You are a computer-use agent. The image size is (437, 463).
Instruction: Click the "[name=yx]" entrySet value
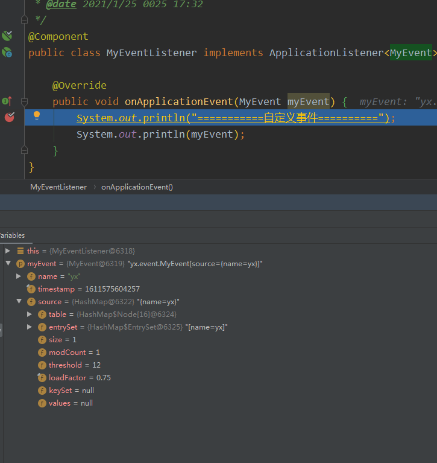[x=206, y=327]
